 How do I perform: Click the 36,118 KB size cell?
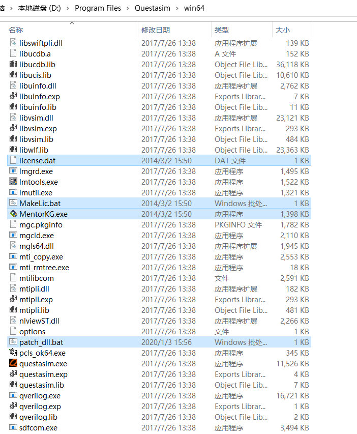pyautogui.click(x=292, y=65)
